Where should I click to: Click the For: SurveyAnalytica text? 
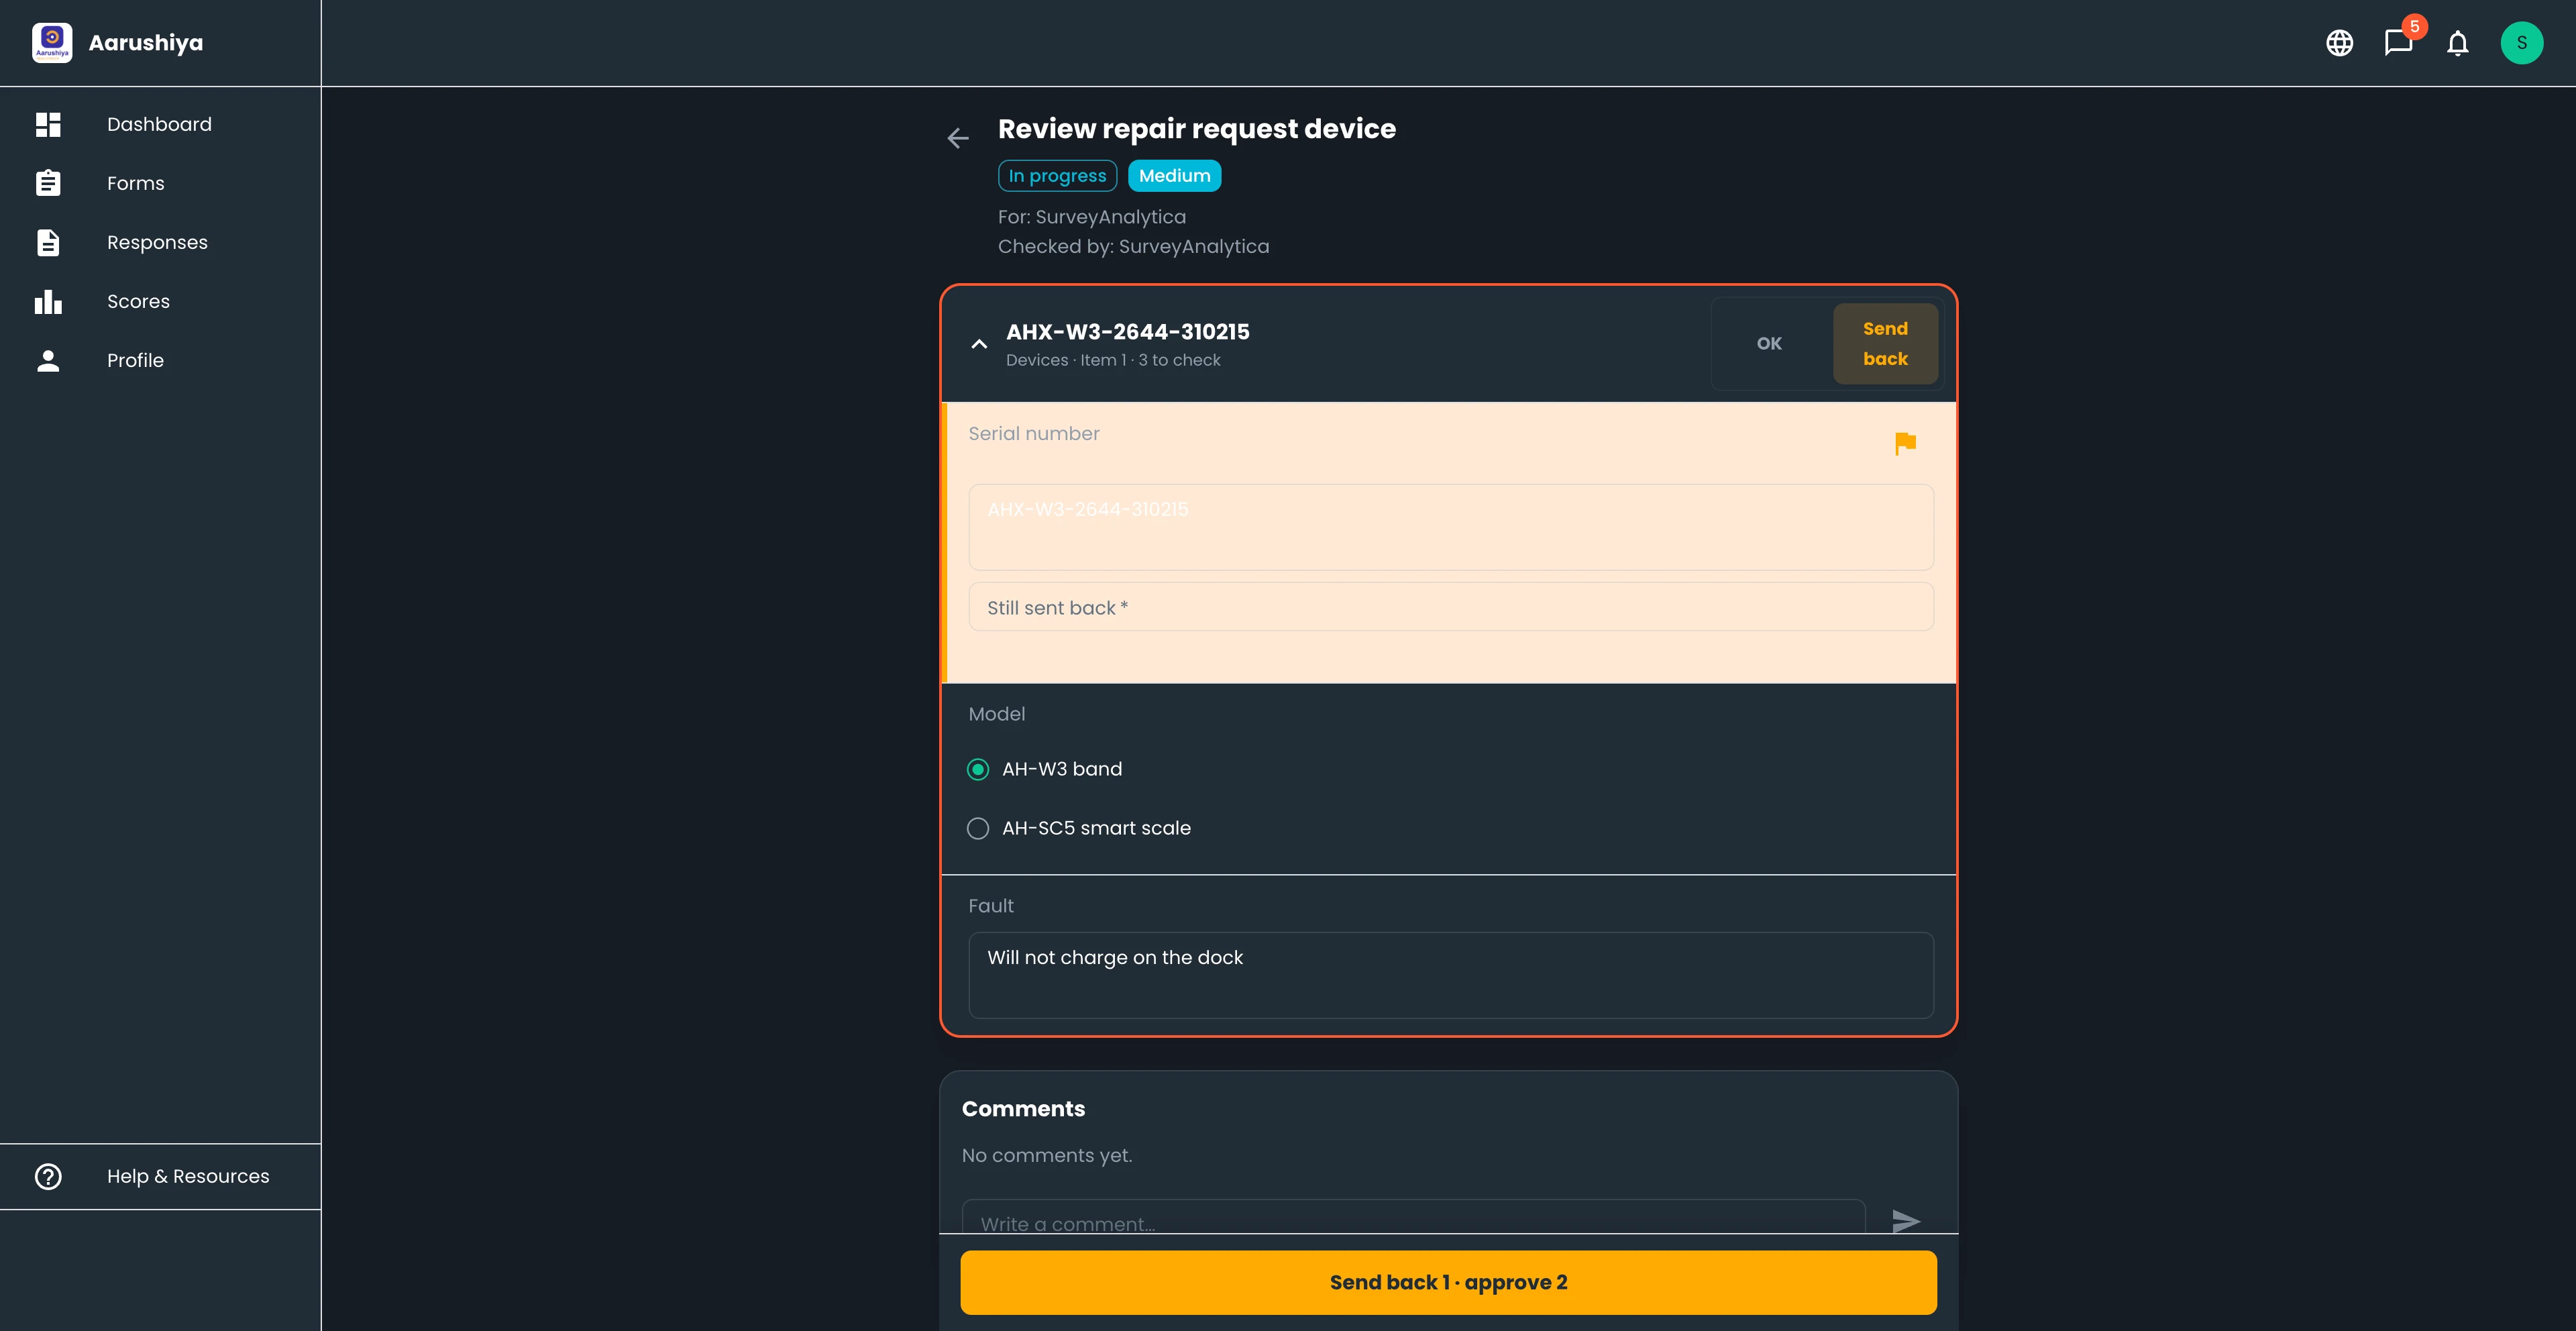1091,217
